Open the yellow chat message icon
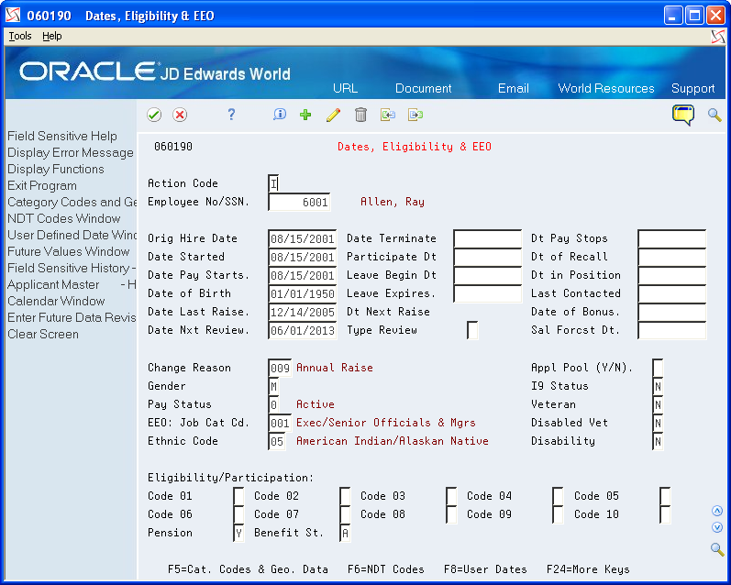This screenshot has width=731, height=585. 683,115
